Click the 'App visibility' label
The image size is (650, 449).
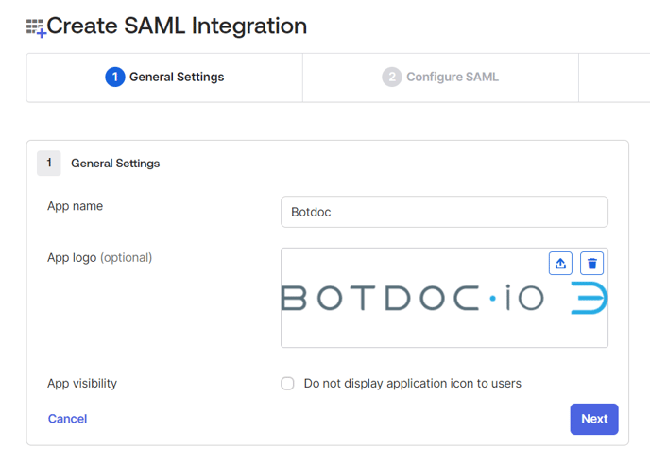pos(82,384)
